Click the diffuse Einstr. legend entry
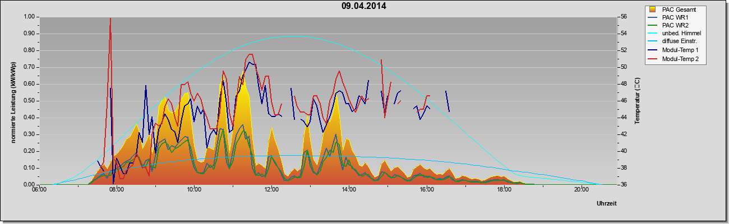The image size is (729, 224). click(679, 43)
